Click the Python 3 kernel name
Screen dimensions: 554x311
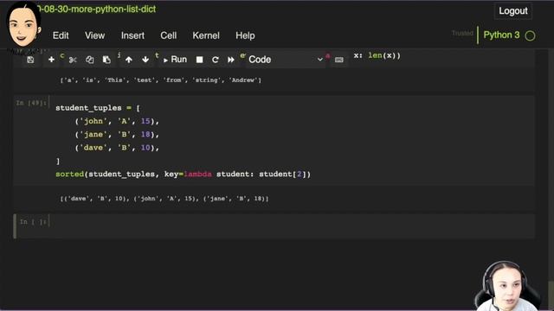pyautogui.click(x=501, y=35)
